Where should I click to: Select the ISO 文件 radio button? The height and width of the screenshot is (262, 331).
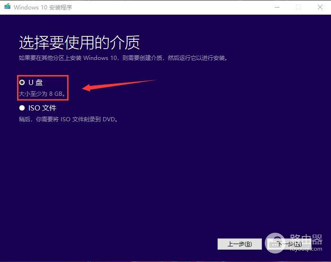[22, 108]
